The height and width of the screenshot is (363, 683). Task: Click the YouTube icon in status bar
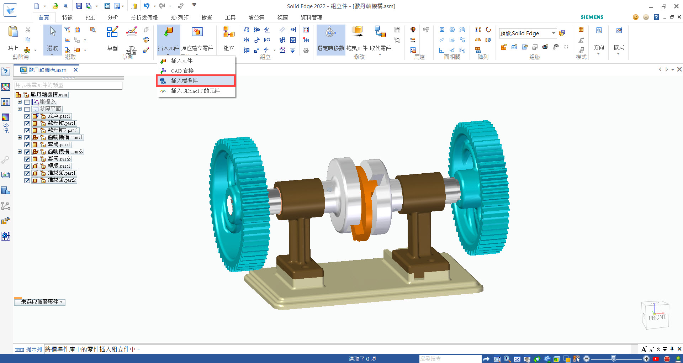pos(656,359)
